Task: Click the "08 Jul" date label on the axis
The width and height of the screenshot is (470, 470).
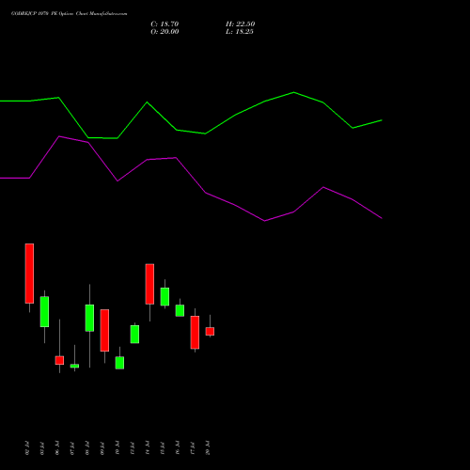Action: click(x=87, y=448)
